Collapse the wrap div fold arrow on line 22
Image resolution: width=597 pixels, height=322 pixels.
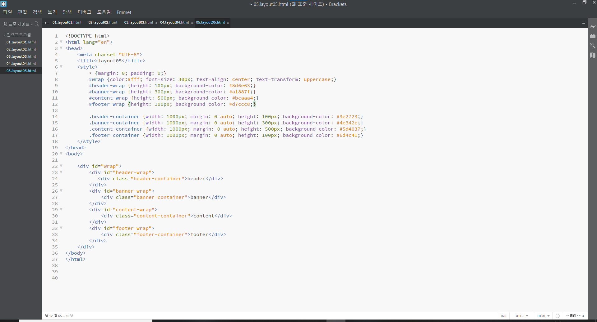point(61,166)
